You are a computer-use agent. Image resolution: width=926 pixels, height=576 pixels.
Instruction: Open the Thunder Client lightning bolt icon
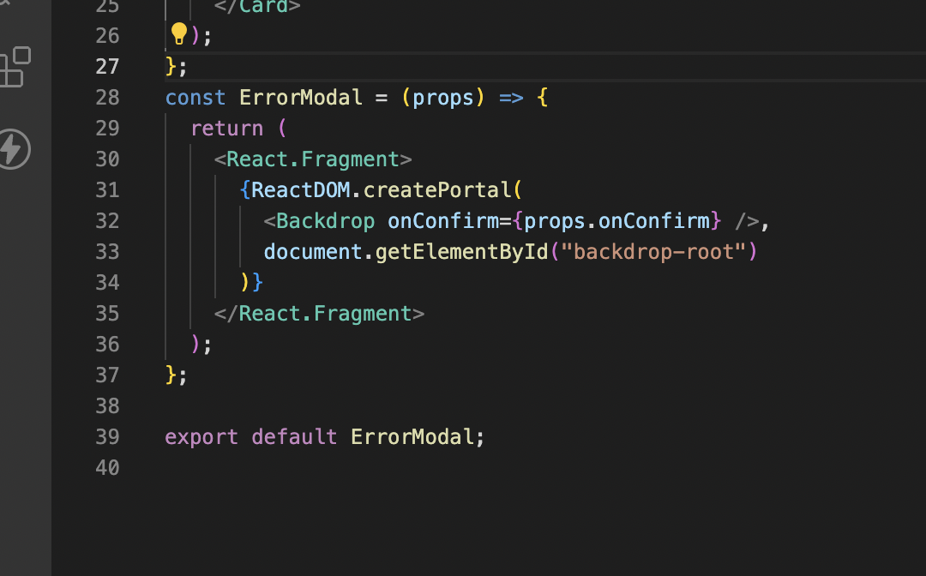(15, 149)
